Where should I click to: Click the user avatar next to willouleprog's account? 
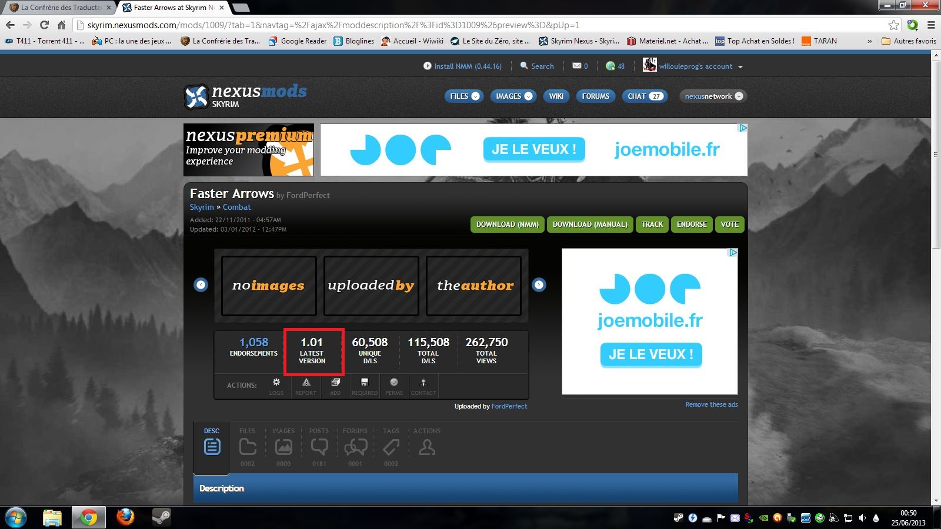[649, 65]
